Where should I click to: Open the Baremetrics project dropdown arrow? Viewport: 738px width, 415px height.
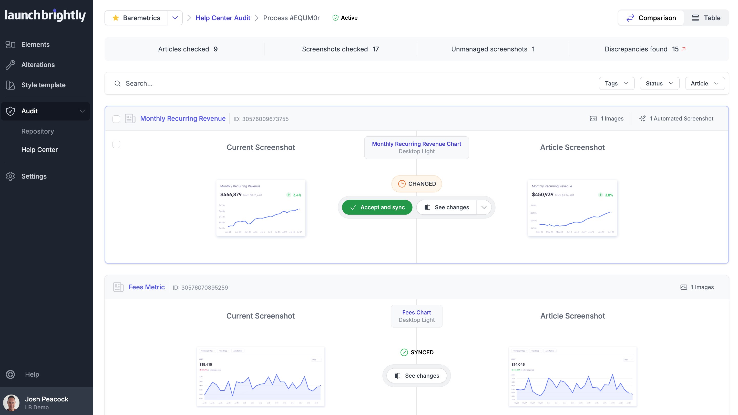pos(175,18)
